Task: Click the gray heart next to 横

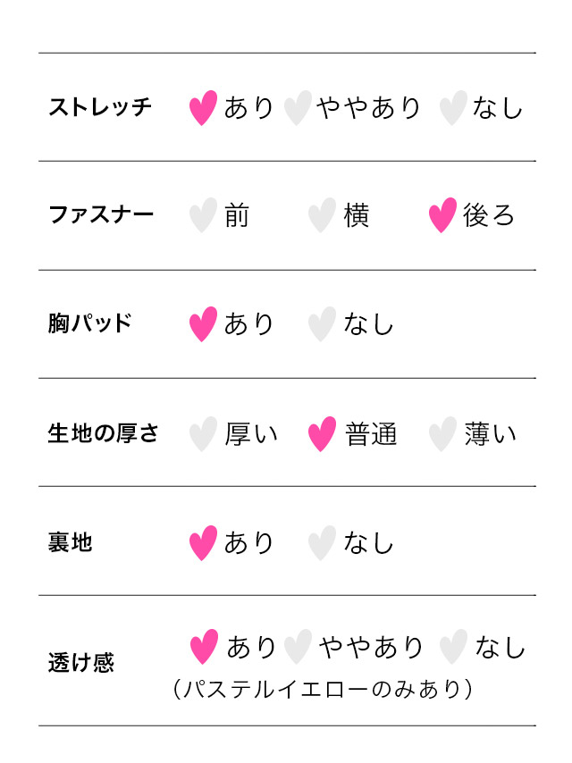Action: pos(322,215)
